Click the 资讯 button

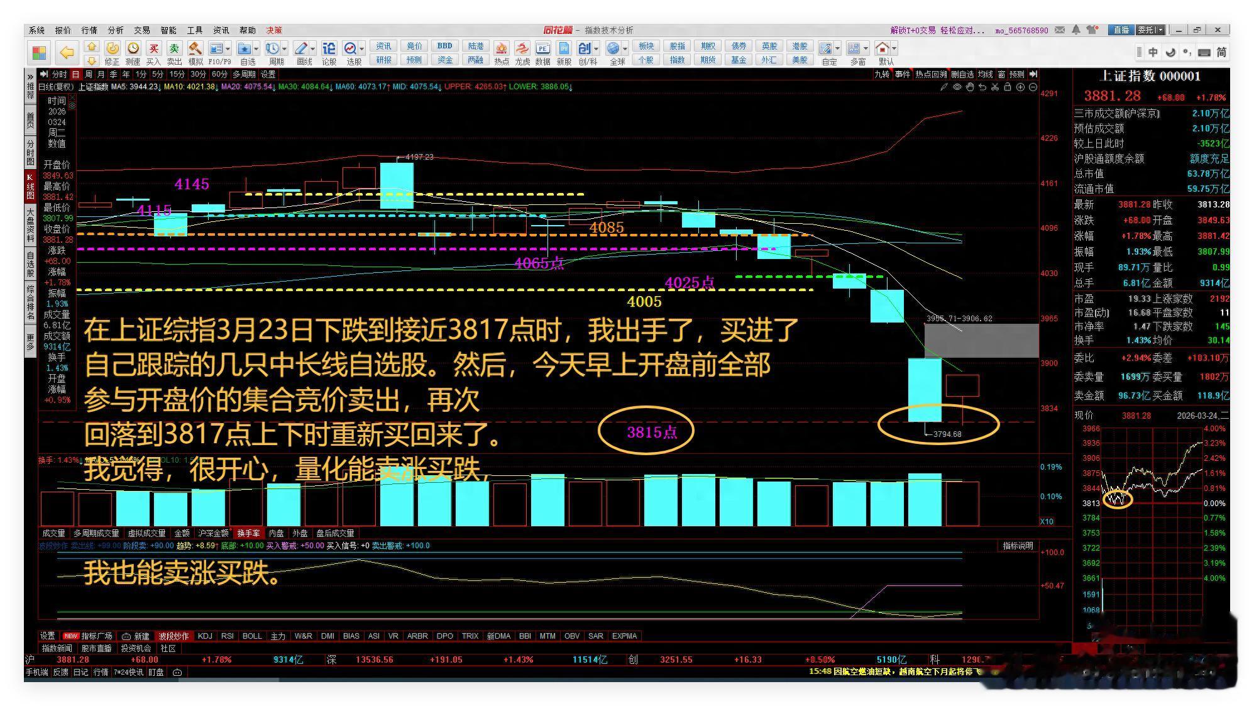pyautogui.click(x=383, y=46)
